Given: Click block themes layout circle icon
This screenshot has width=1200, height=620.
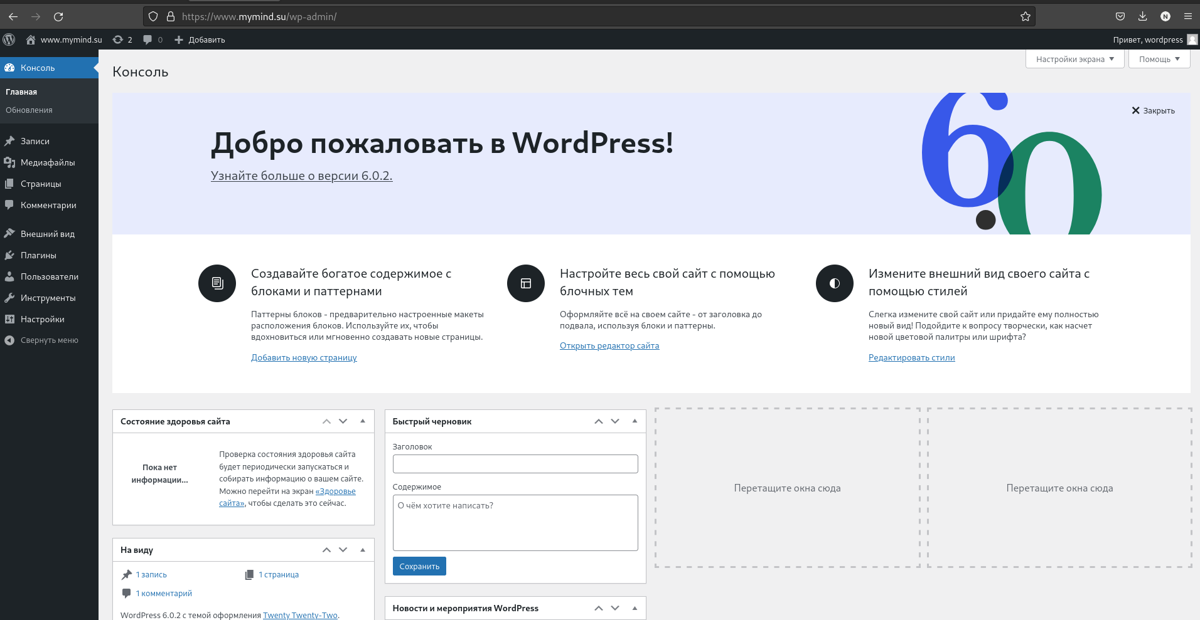Looking at the screenshot, I should coord(526,283).
